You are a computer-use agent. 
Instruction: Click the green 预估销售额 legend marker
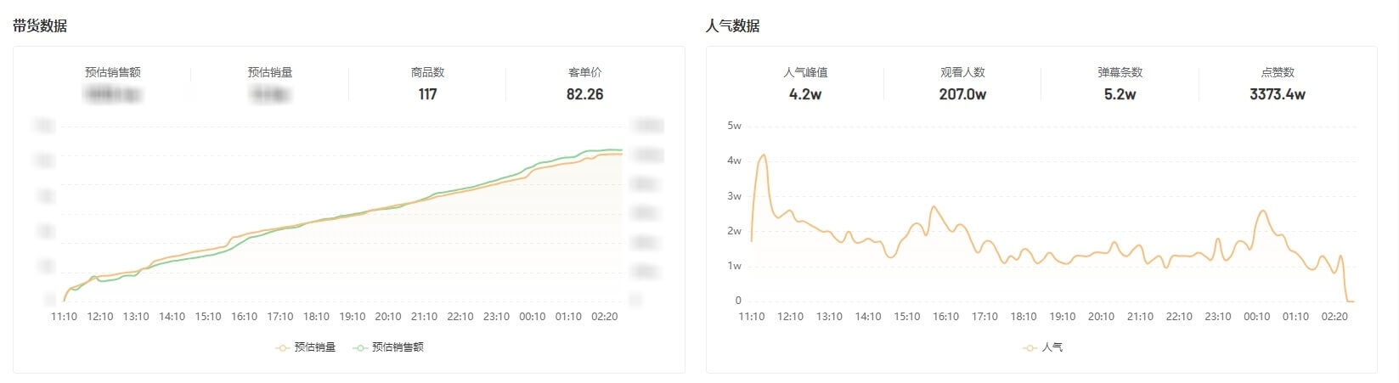tap(360, 347)
